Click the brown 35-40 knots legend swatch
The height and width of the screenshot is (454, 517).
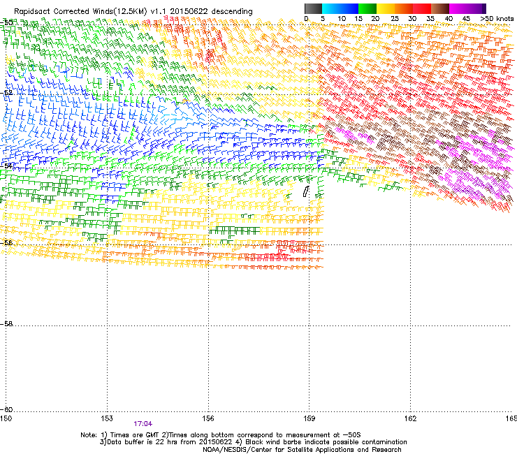[440, 8]
